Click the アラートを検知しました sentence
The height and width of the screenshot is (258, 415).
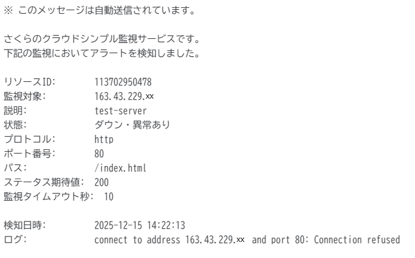pyautogui.click(x=102, y=53)
